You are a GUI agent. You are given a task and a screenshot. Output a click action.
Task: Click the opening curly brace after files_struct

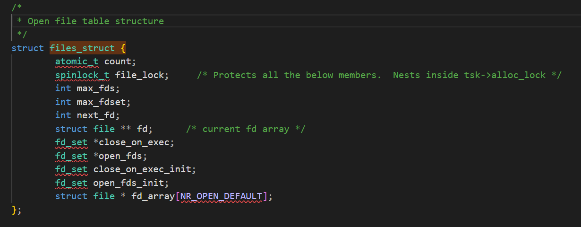(123, 48)
